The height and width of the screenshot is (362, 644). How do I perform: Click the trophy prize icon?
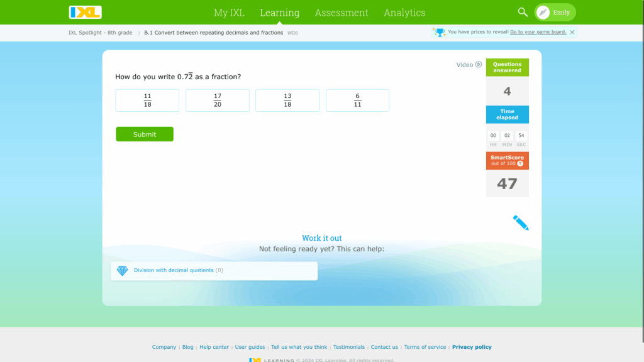tap(439, 32)
